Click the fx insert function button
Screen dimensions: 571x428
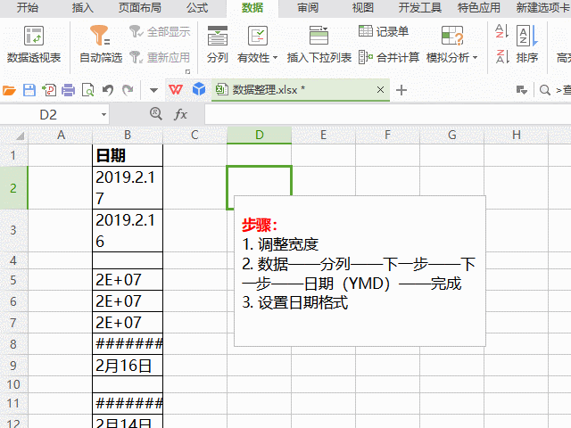click(180, 115)
